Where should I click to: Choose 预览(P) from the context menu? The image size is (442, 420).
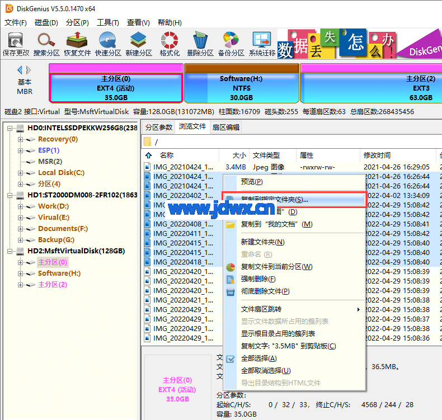point(294,182)
